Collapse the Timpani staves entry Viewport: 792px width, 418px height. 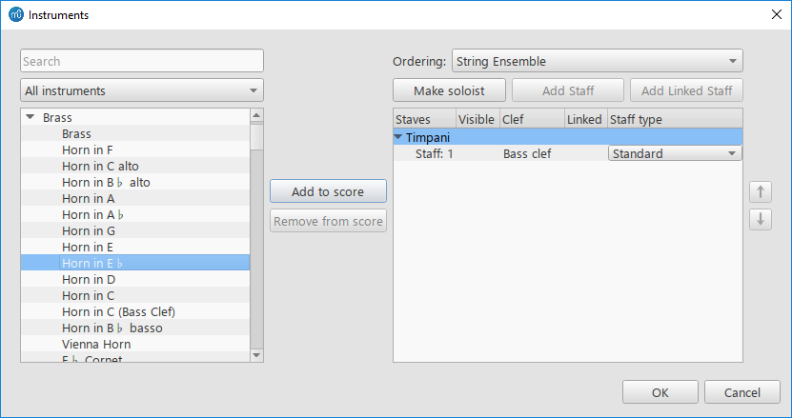coord(398,137)
